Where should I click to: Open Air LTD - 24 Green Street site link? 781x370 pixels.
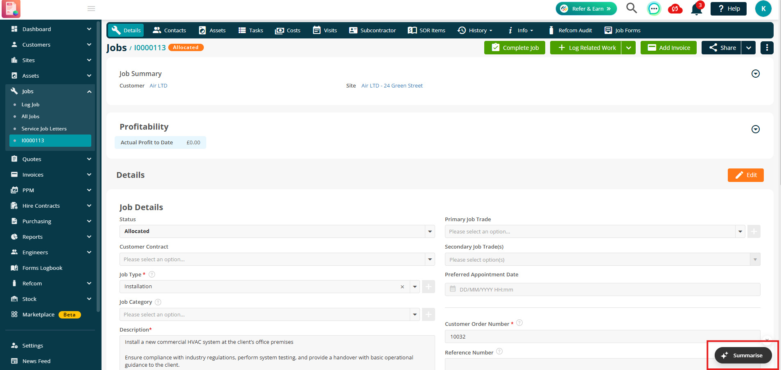[392, 85]
